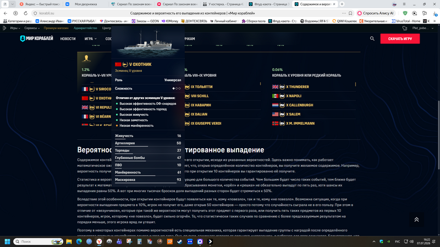Expand the Игры menu in top bar
This screenshot has height=247, width=440.
click(15, 28)
